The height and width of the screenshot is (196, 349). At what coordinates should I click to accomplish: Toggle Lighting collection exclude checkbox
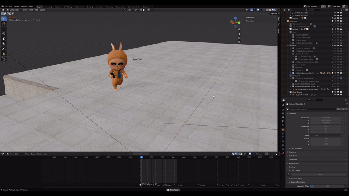click(x=333, y=18)
